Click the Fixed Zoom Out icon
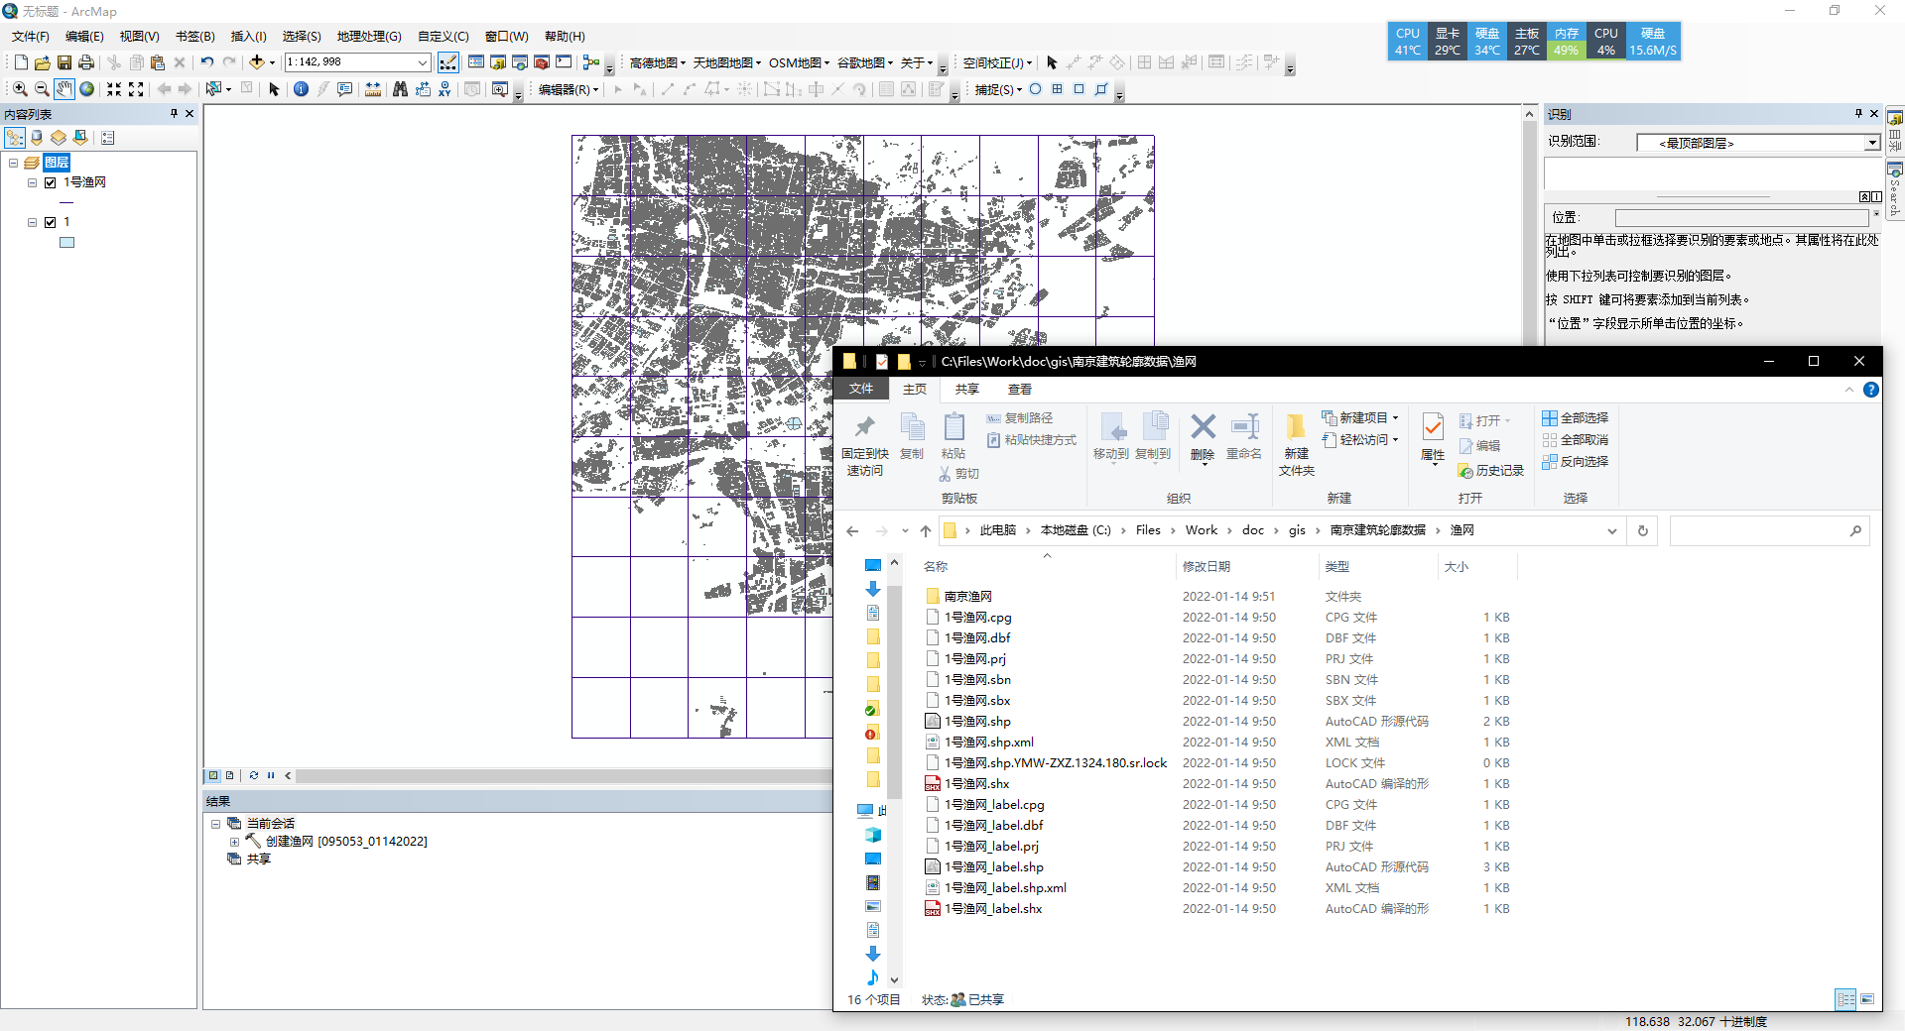 136,89
